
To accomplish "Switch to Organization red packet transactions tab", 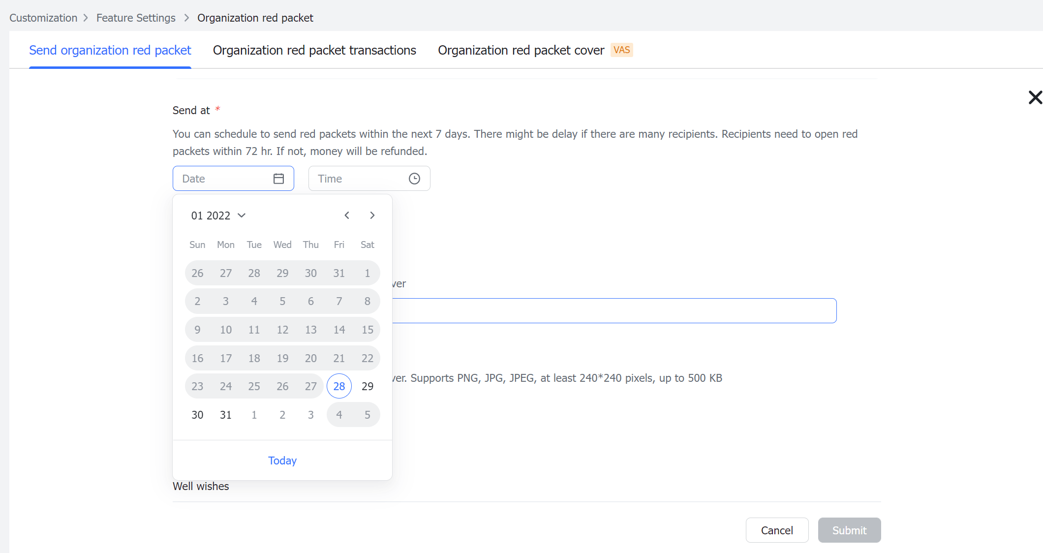I will pyautogui.click(x=314, y=50).
